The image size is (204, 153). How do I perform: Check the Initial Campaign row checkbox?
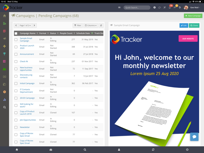point(16,83)
